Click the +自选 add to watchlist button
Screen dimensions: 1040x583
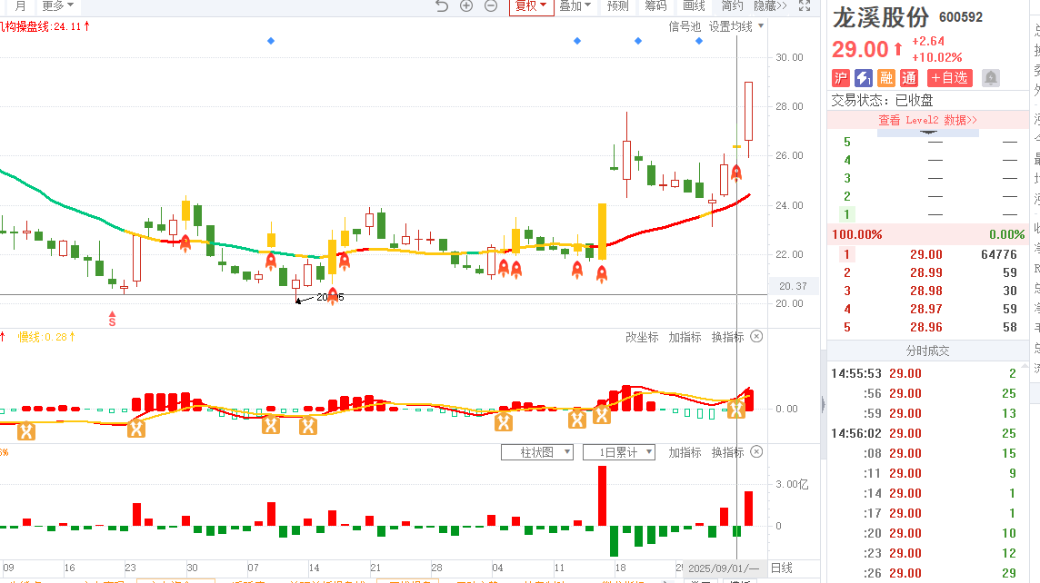point(950,78)
